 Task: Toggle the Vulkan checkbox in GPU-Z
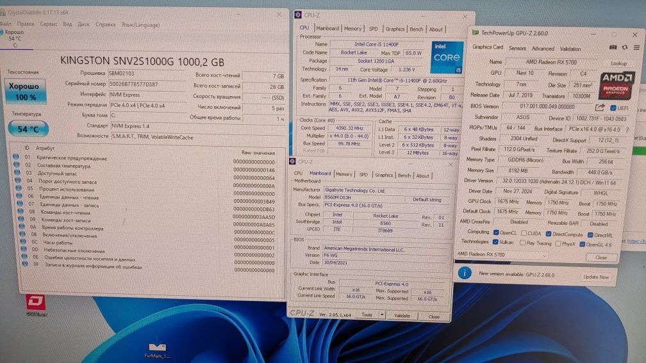point(495,242)
